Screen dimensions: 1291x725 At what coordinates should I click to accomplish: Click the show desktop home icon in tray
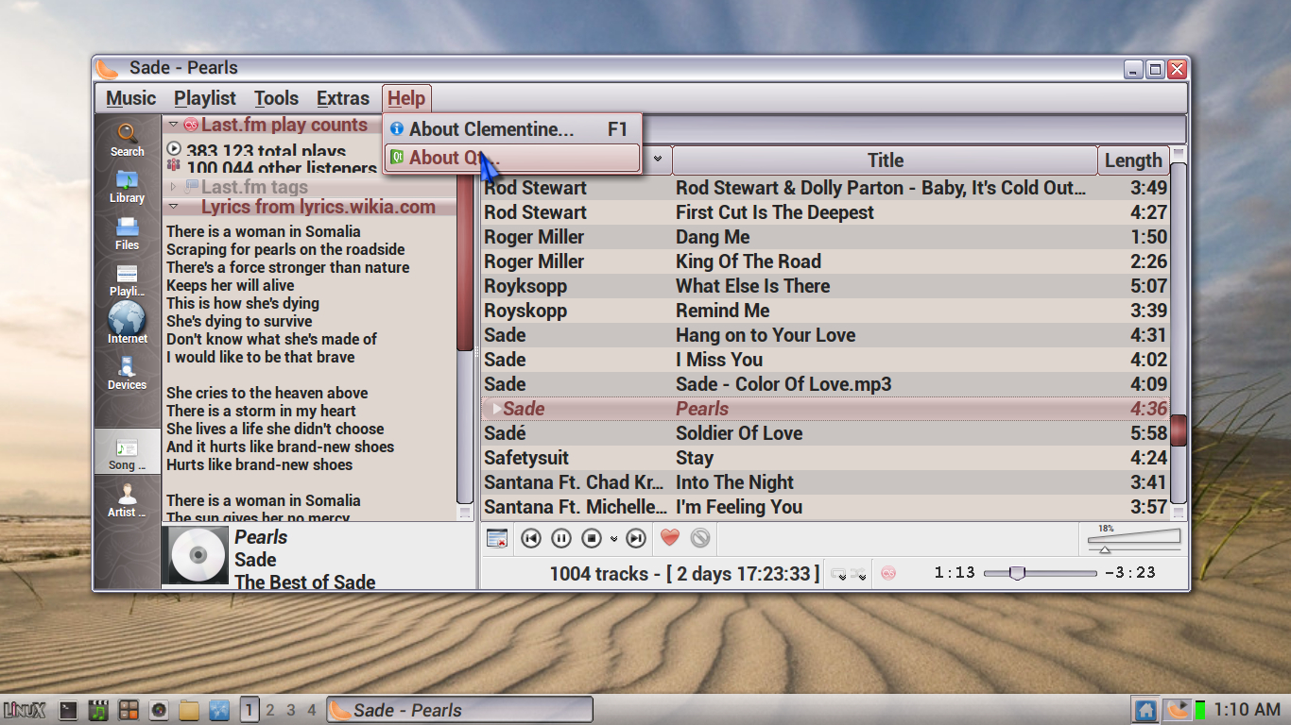click(x=1145, y=710)
